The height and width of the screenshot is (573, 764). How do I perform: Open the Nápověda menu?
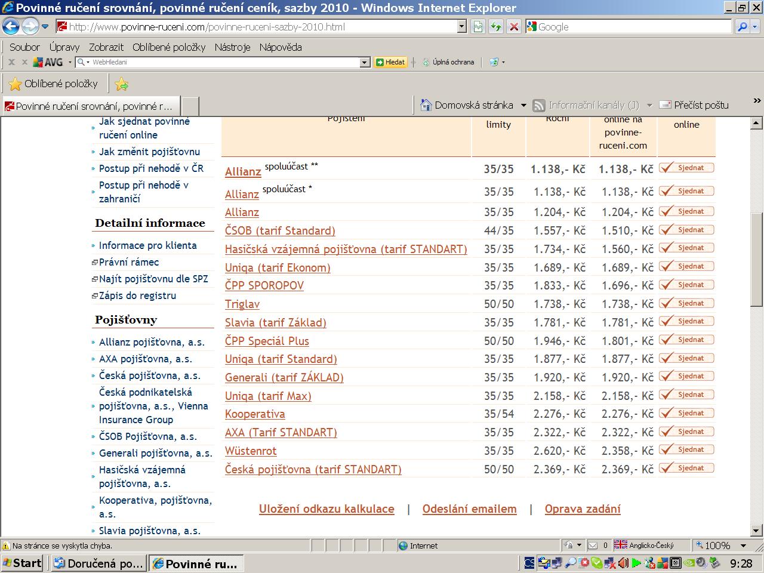click(x=281, y=47)
